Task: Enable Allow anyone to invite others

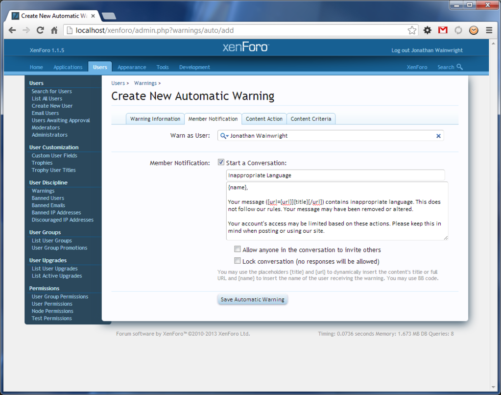Action: (x=238, y=249)
